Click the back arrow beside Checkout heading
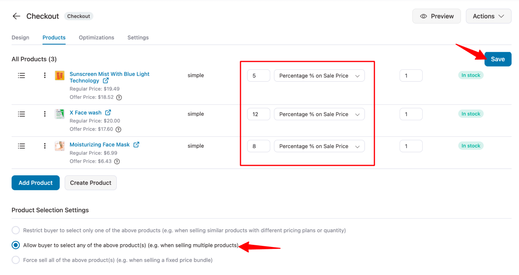The width and height of the screenshot is (519, 275). click(16, 16)
